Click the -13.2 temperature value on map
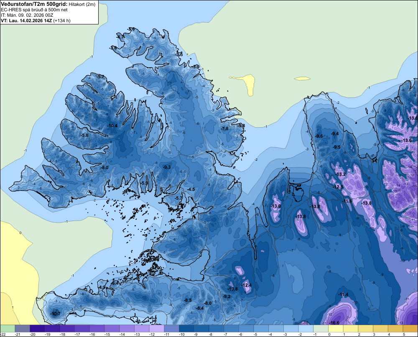This screenshot has width=418, height=337. pos(341,175)
